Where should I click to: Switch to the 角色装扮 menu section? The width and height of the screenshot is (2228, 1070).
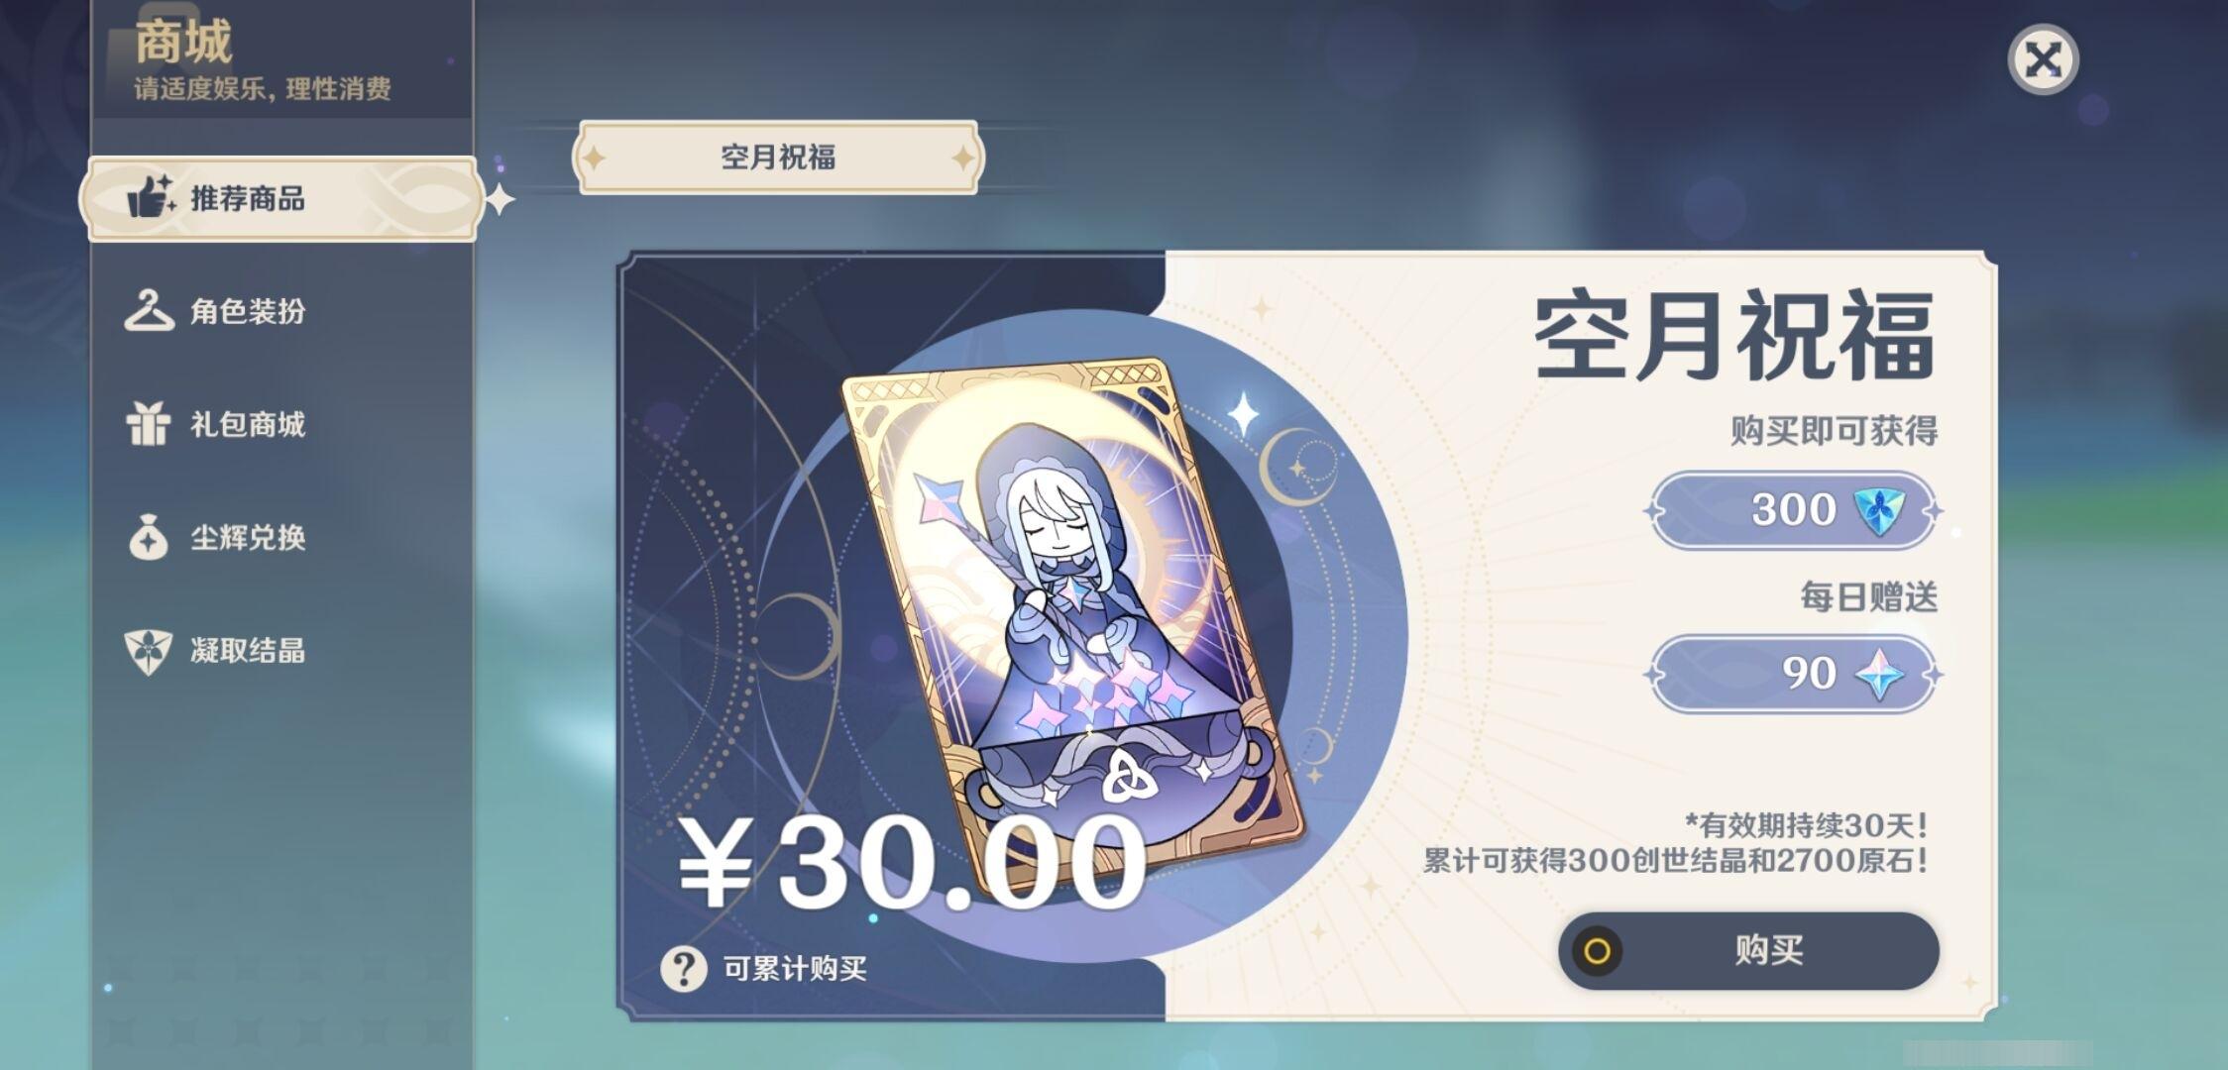[282, 310]
